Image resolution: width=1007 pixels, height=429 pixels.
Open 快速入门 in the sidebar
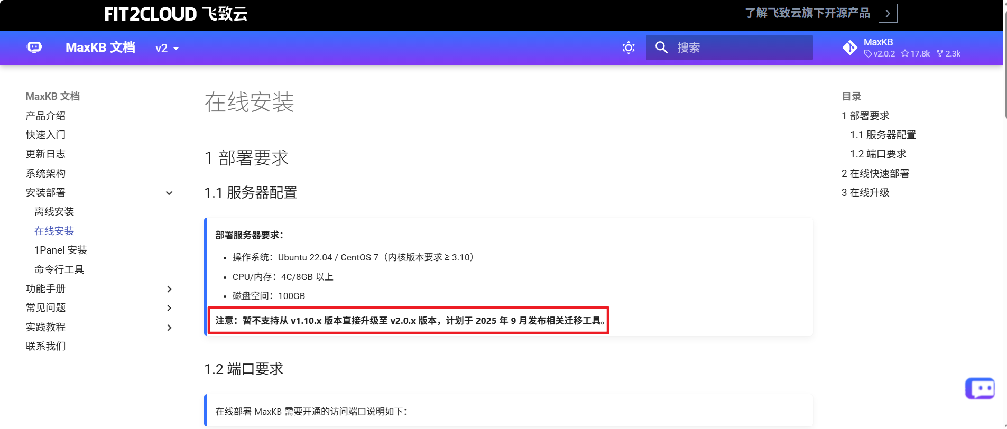45,135
